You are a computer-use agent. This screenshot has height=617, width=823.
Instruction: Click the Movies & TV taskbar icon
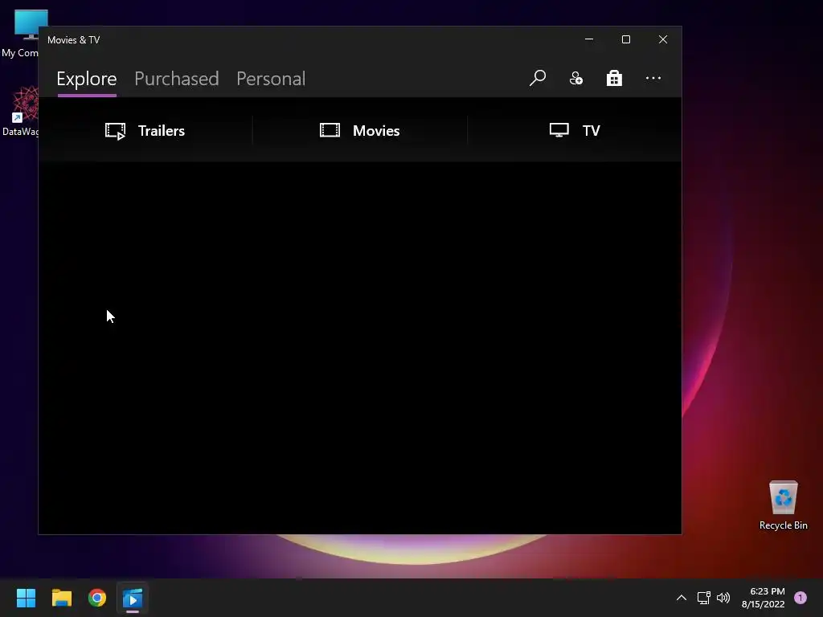coord(133,598)
